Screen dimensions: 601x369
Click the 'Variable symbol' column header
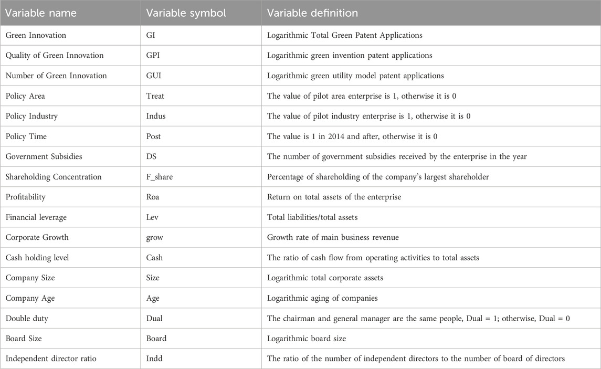186,13
